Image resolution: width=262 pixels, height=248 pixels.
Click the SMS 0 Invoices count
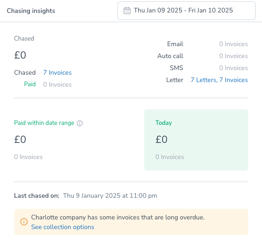pyautogui.click(x=233, y=68)
